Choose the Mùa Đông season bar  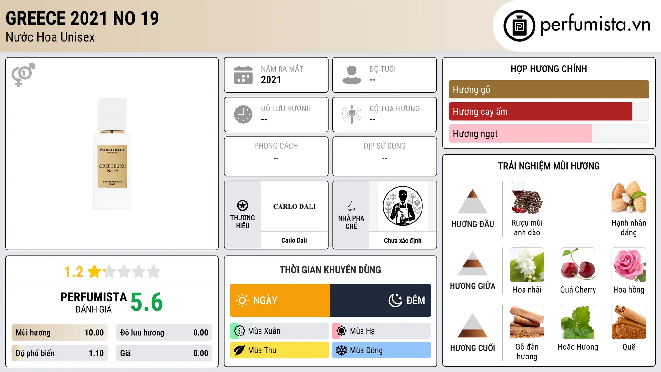[381, 350]
